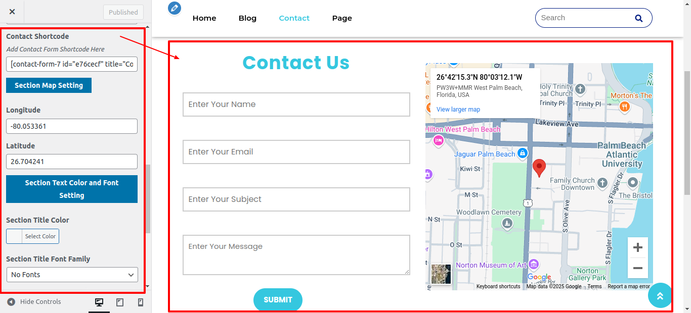The width and height of the screenshot is (691, 313).
Task: Open Section Title Color picker
Action: point(33,236)
